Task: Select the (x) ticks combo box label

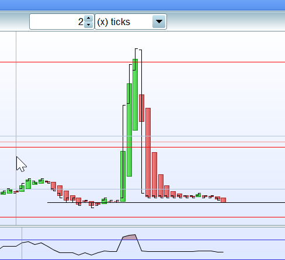Action: point(113,22)
